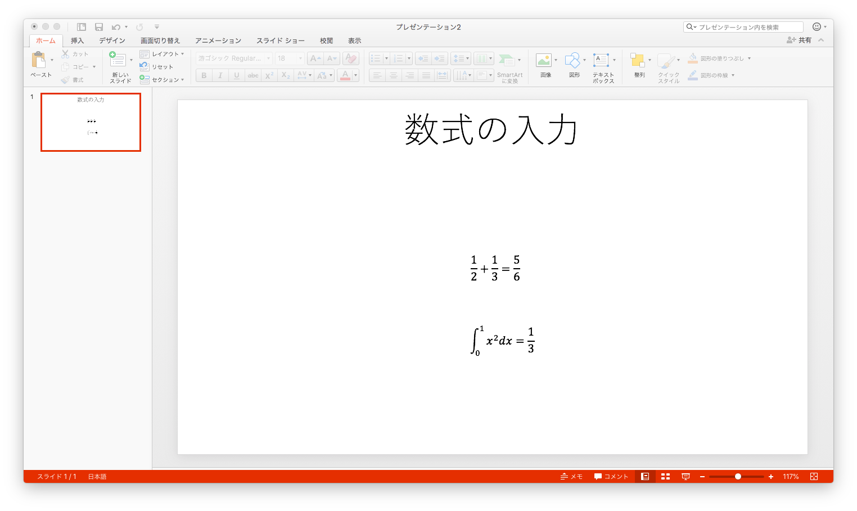The height and width of the screenshot is (511, 857).
Task: Add a new slide with 新しいスライド icon
Action: pos(117,59)
